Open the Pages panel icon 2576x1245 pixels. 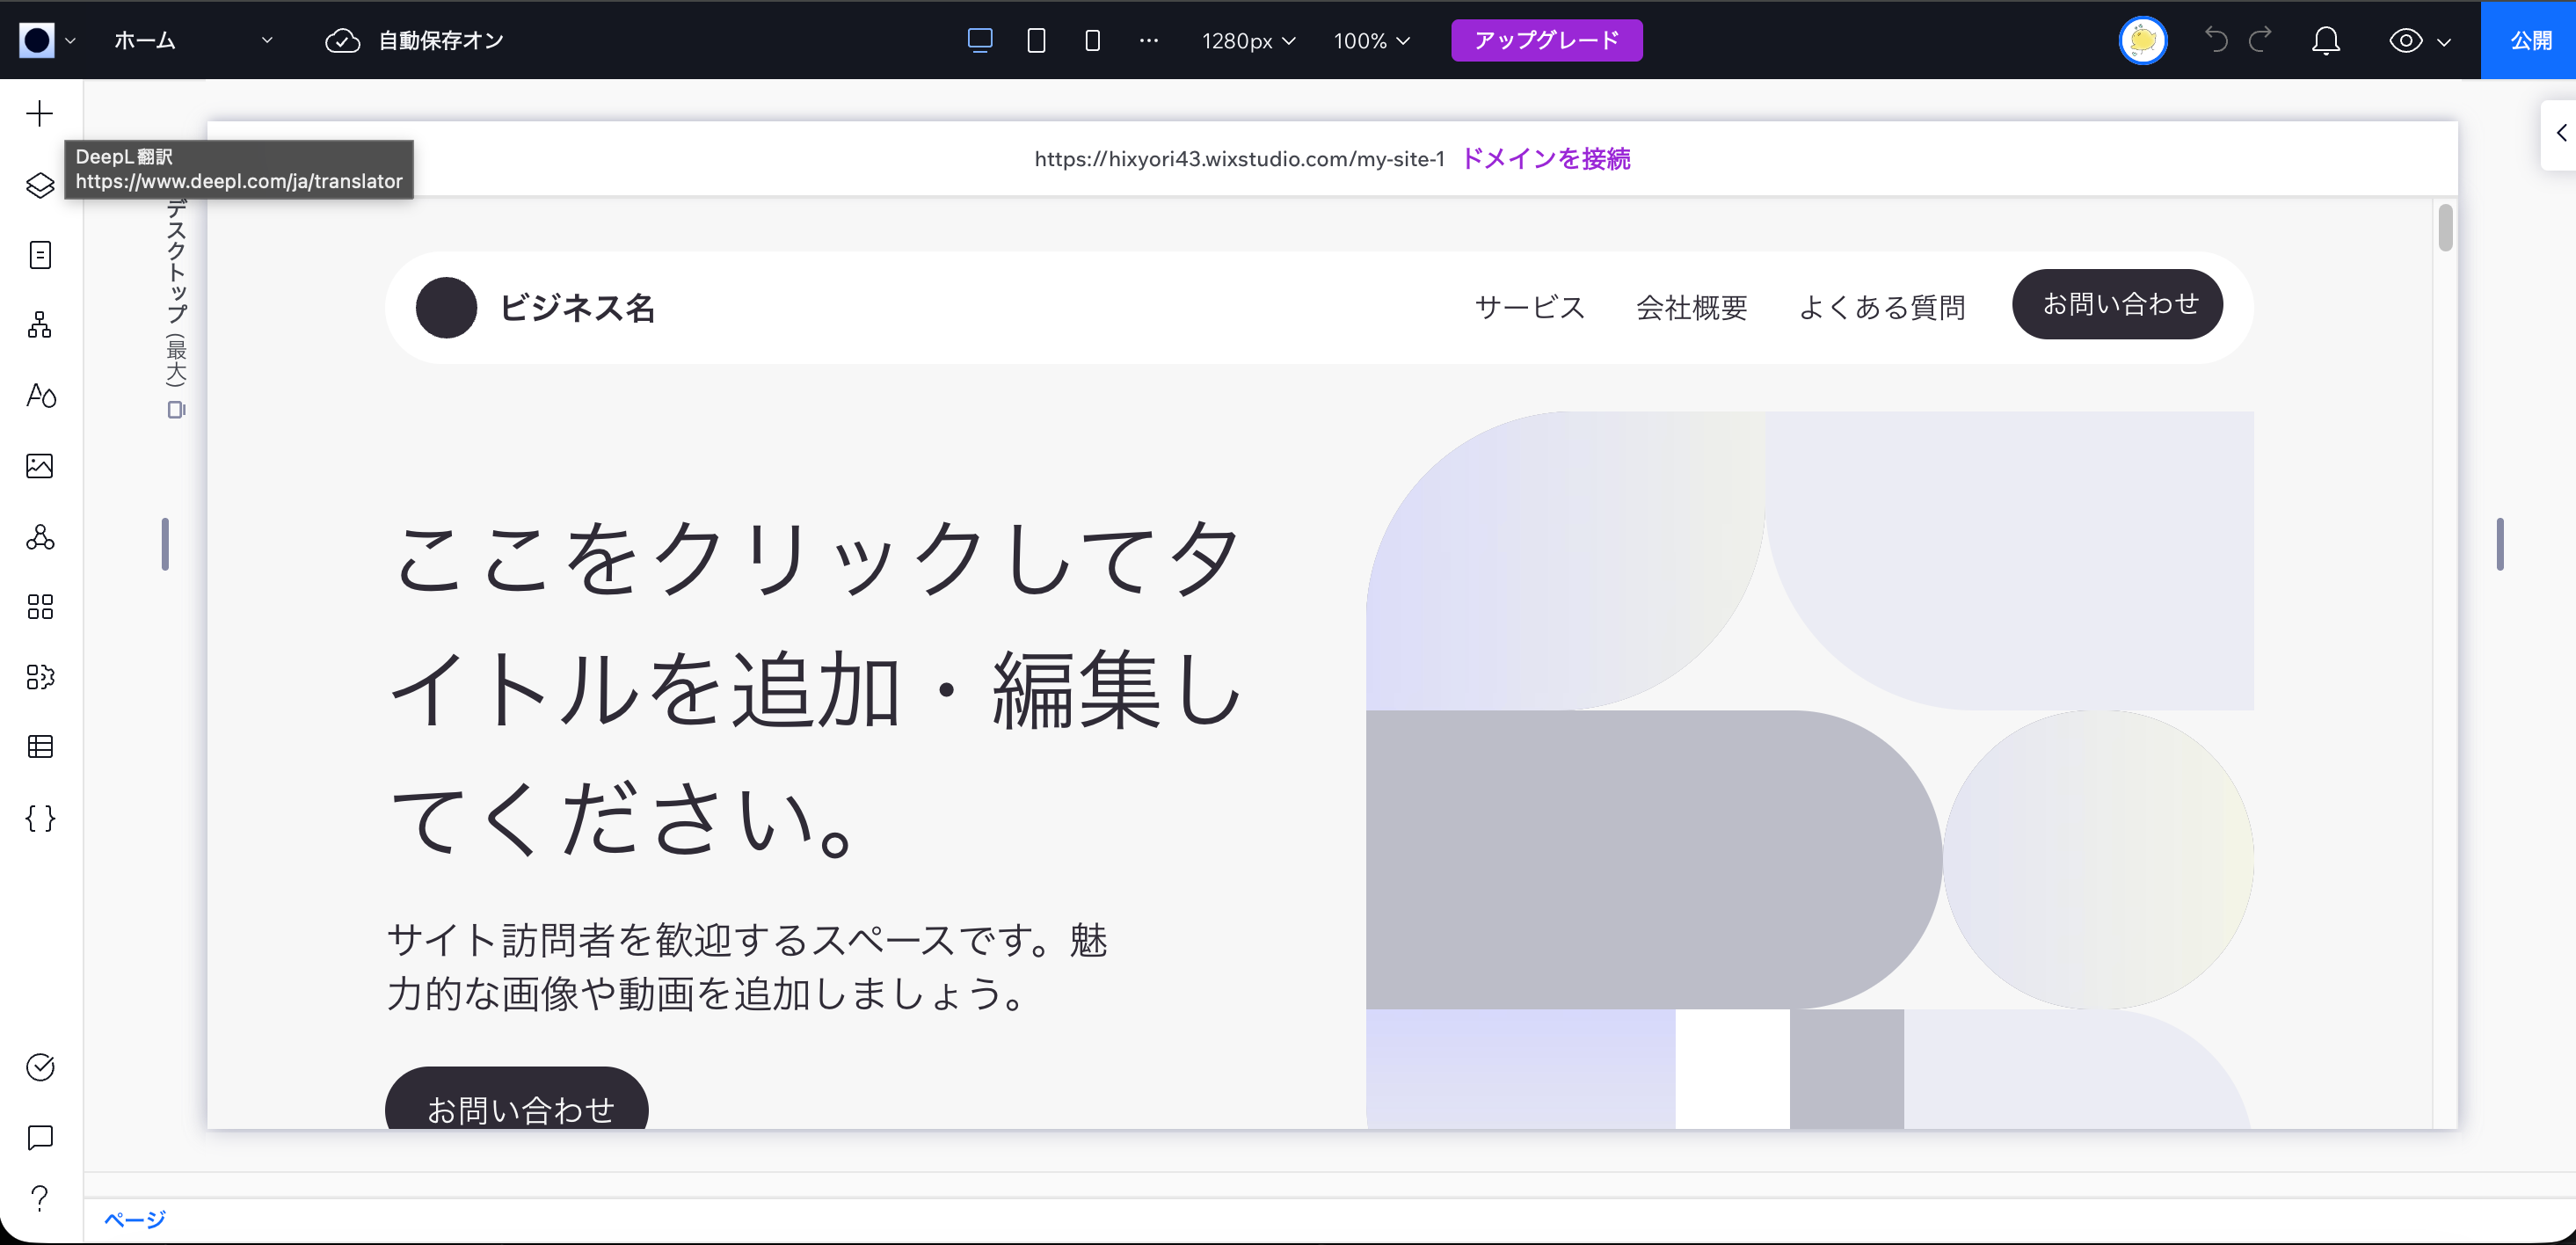point(40,255)
